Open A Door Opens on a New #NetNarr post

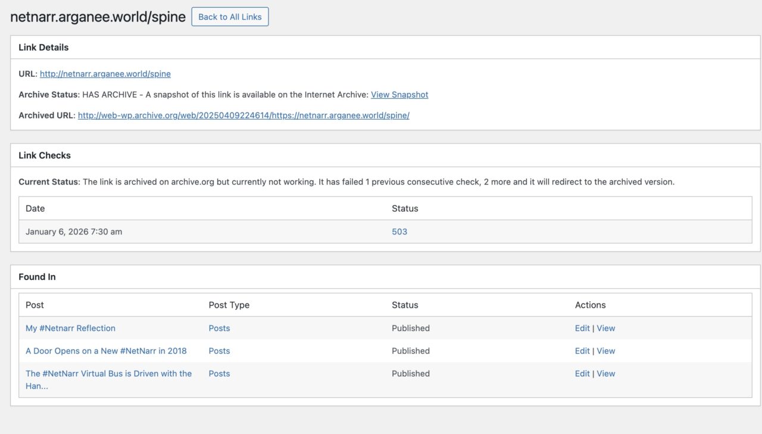[106, 351]
